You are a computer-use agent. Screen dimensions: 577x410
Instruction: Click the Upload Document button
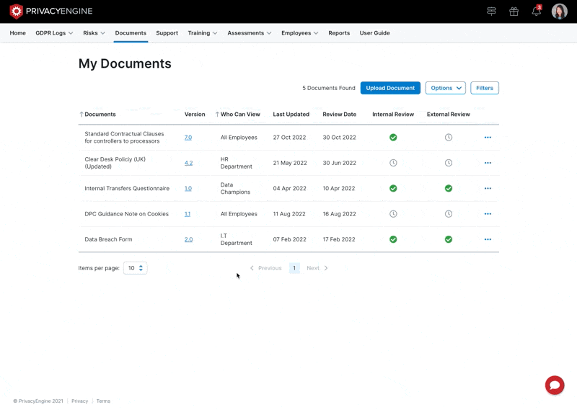(x=390, y=88)
